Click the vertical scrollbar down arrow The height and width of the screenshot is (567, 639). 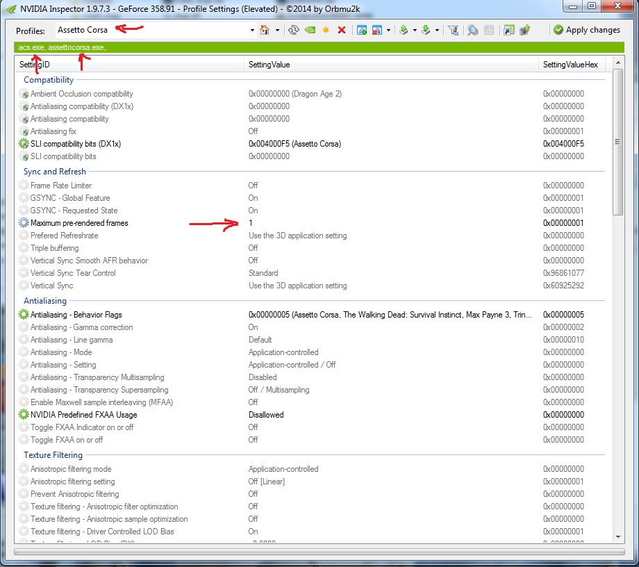617,537
